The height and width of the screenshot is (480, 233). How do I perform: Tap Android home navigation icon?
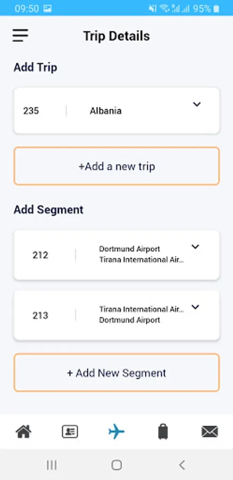pyautogui.click(x=117, y=465)
